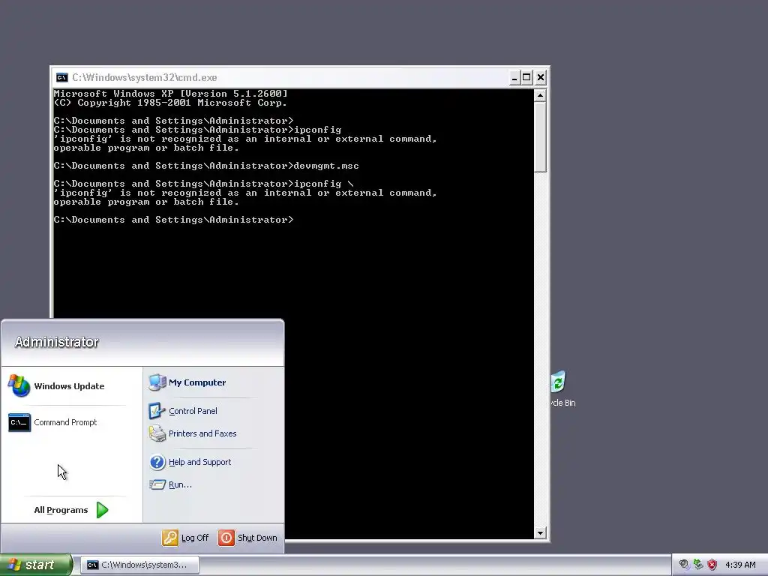Click the first system tray icon
This screenshot has height=576, width=768.
pyautogui.click(x=684, y=565)
